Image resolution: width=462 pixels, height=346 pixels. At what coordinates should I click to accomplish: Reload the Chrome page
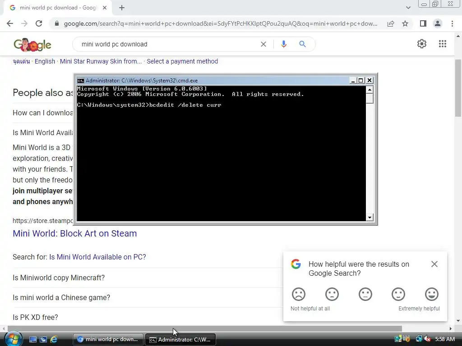39,23
